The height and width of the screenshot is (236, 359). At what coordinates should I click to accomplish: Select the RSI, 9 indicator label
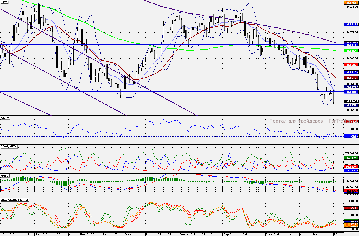tap(5, 117)
